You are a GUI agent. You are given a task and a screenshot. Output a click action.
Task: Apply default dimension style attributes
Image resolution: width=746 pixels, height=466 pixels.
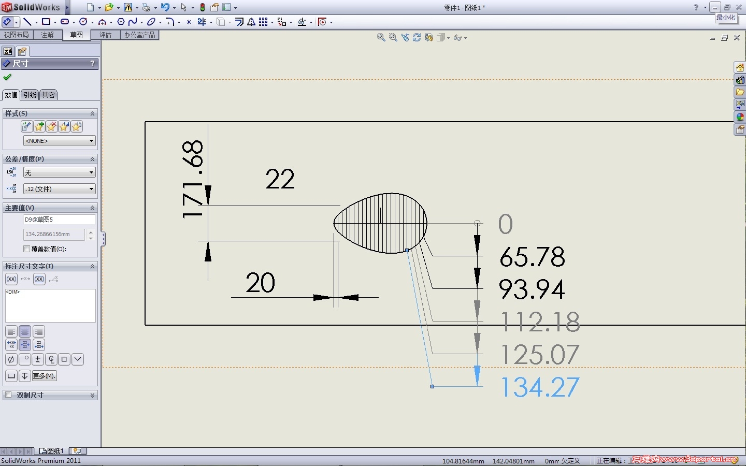pyautogui.click(x=26, y=126)
